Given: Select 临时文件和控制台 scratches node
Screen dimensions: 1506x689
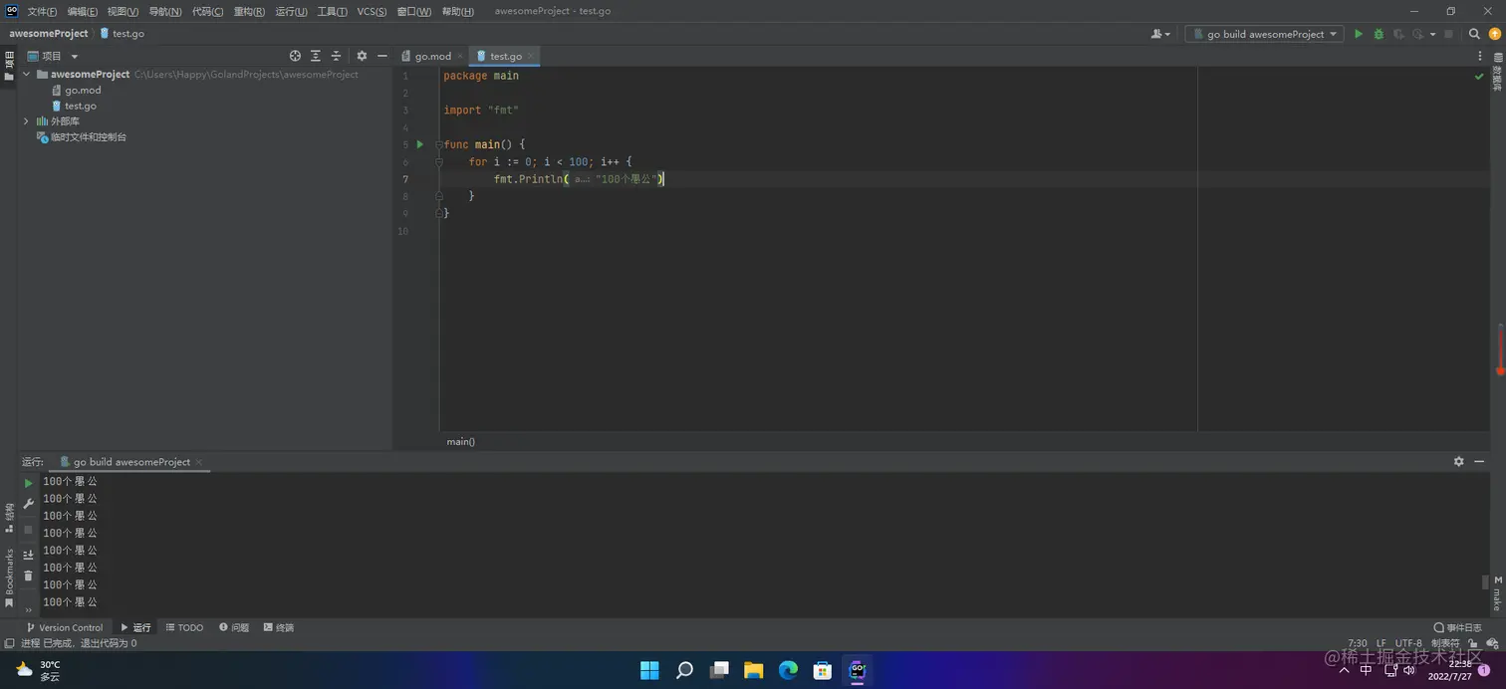Looking at the screenshot, I should pyautogui.click(x=82, y=137).
